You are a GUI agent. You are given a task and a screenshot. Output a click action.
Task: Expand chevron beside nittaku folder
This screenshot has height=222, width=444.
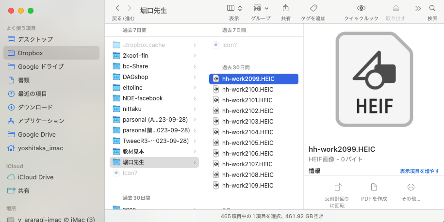coord(195,109)
